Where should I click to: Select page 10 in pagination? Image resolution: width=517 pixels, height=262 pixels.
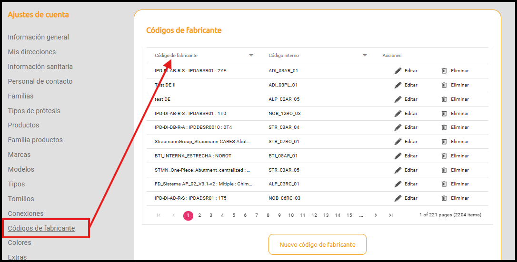tap(291, 215)
